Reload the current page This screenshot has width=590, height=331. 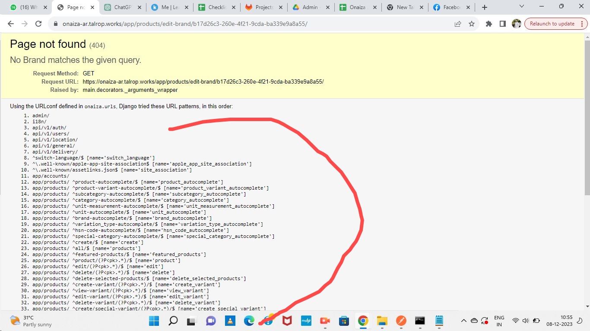coord(38,24)
